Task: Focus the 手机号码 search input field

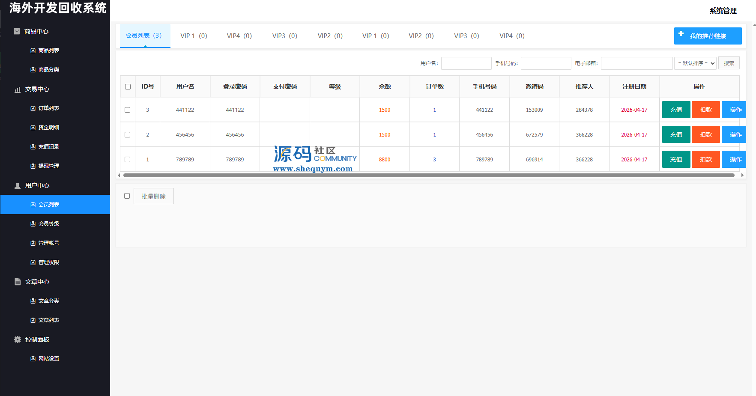Action: (546, 63)
